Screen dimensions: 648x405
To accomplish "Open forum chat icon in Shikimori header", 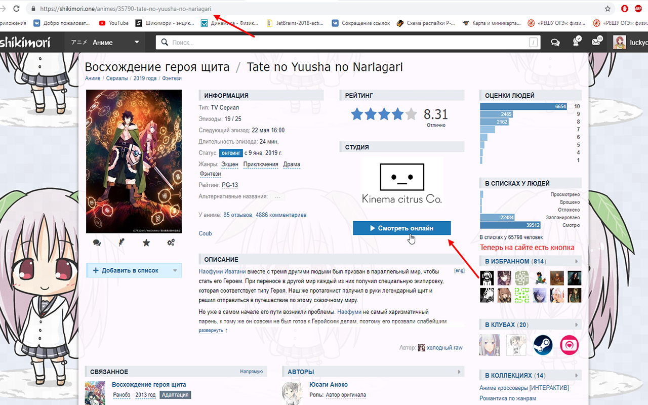I will [x=555, y=43].
